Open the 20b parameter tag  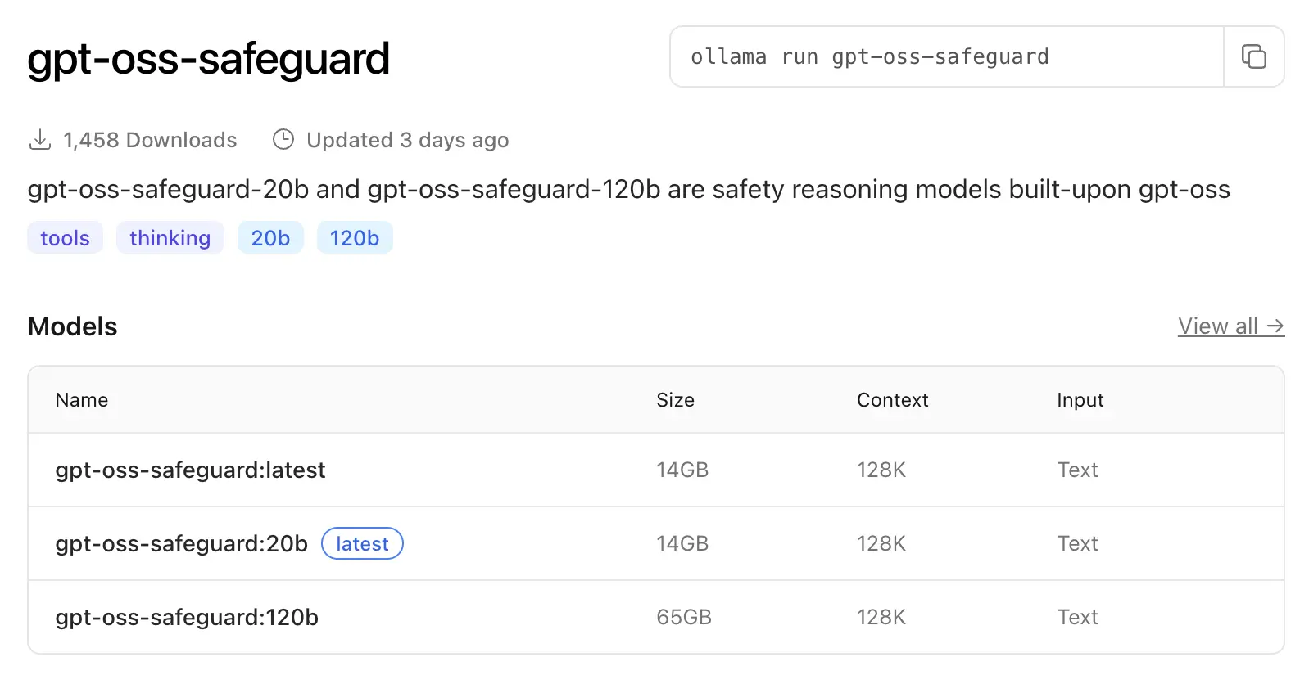click(x=270, y=237)
